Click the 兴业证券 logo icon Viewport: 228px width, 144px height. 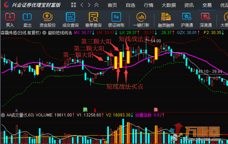click(x=7, y=5)
